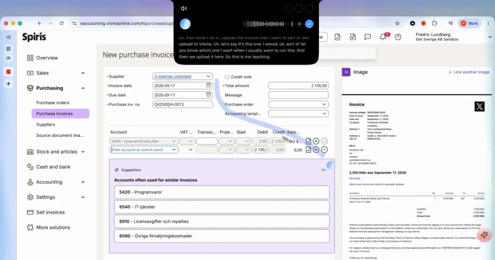Image resolution: width=495 pixels, height=260 pixels.
Task: Collapse the sidebar with the top-left toggle icon
Action: click(9, 37)
